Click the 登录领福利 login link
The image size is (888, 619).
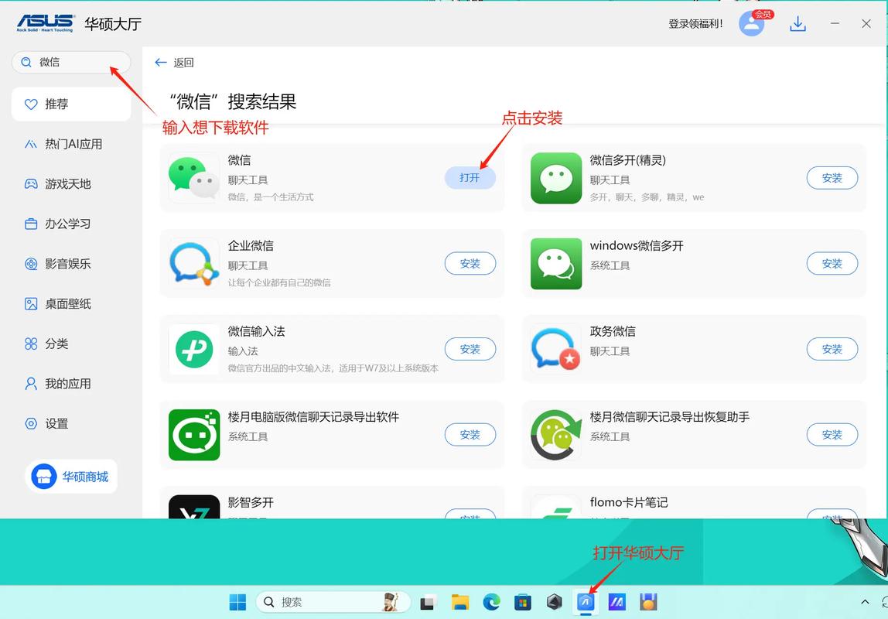[x=694, y=23]
